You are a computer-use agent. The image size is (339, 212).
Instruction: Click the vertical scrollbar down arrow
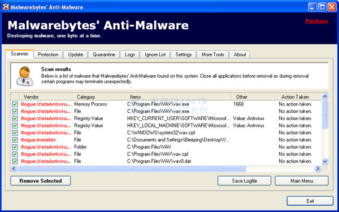click(325, 161)
